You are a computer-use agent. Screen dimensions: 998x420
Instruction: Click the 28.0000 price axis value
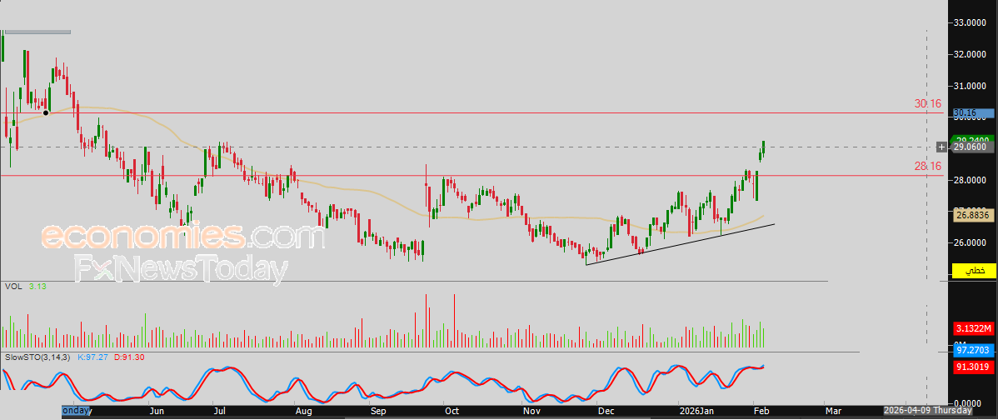point(970,180)
